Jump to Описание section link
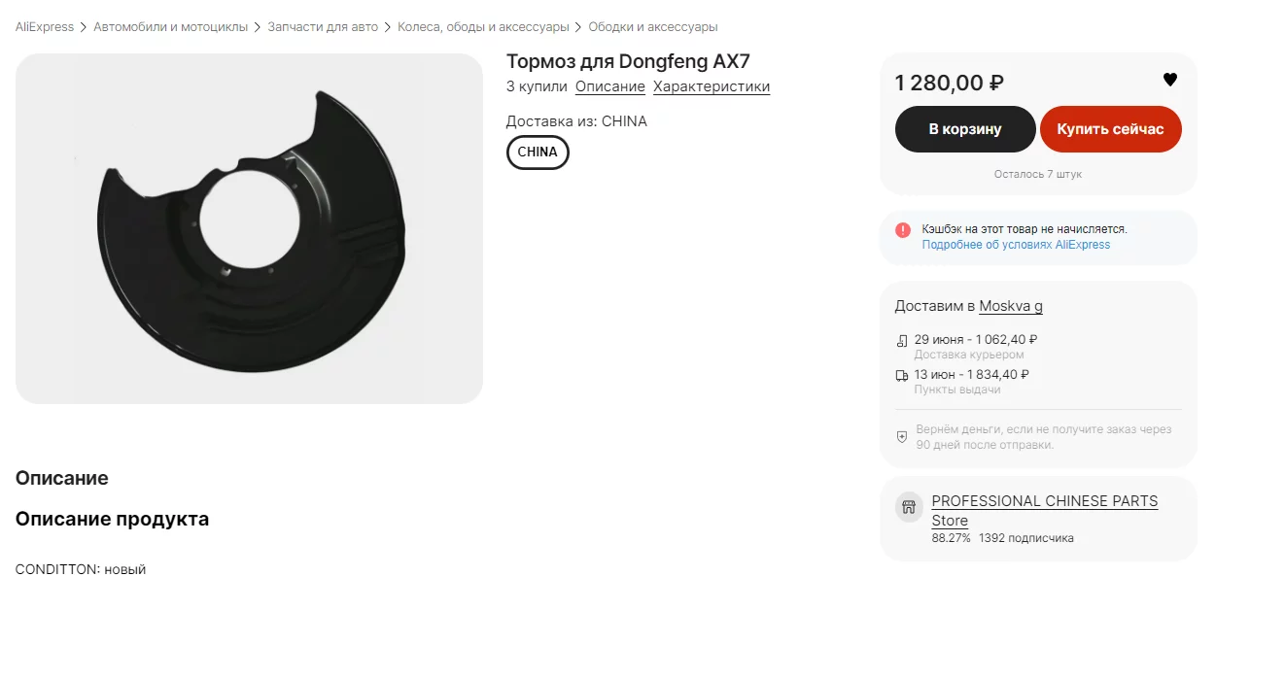Image resolution: width=1285 pixels, height=678 pixels. [610, 86]
